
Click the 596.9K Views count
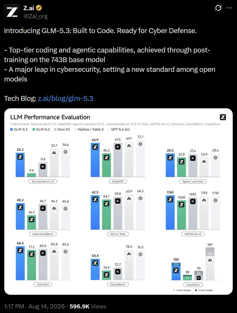pos(88,307)
